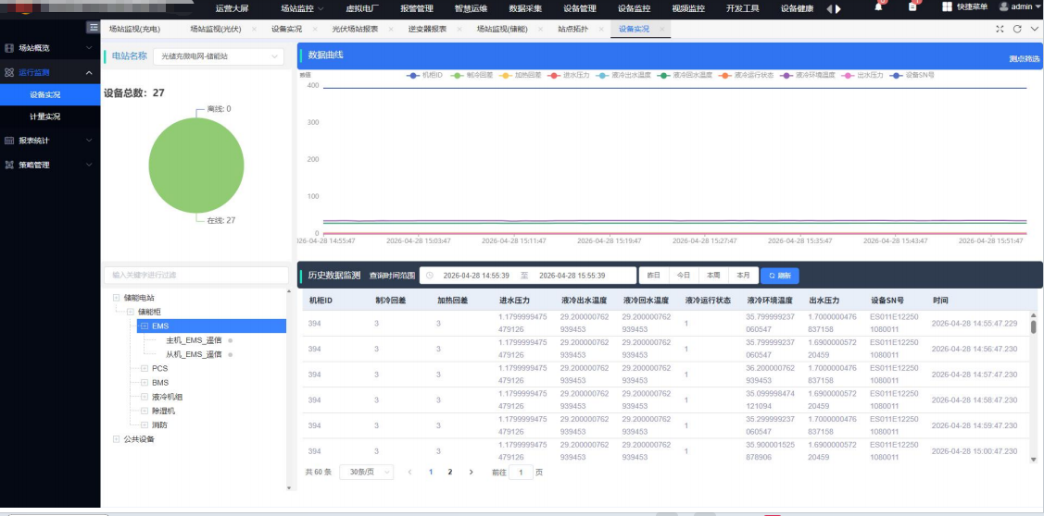Click the clock icon in the date range

click(430, 276)
